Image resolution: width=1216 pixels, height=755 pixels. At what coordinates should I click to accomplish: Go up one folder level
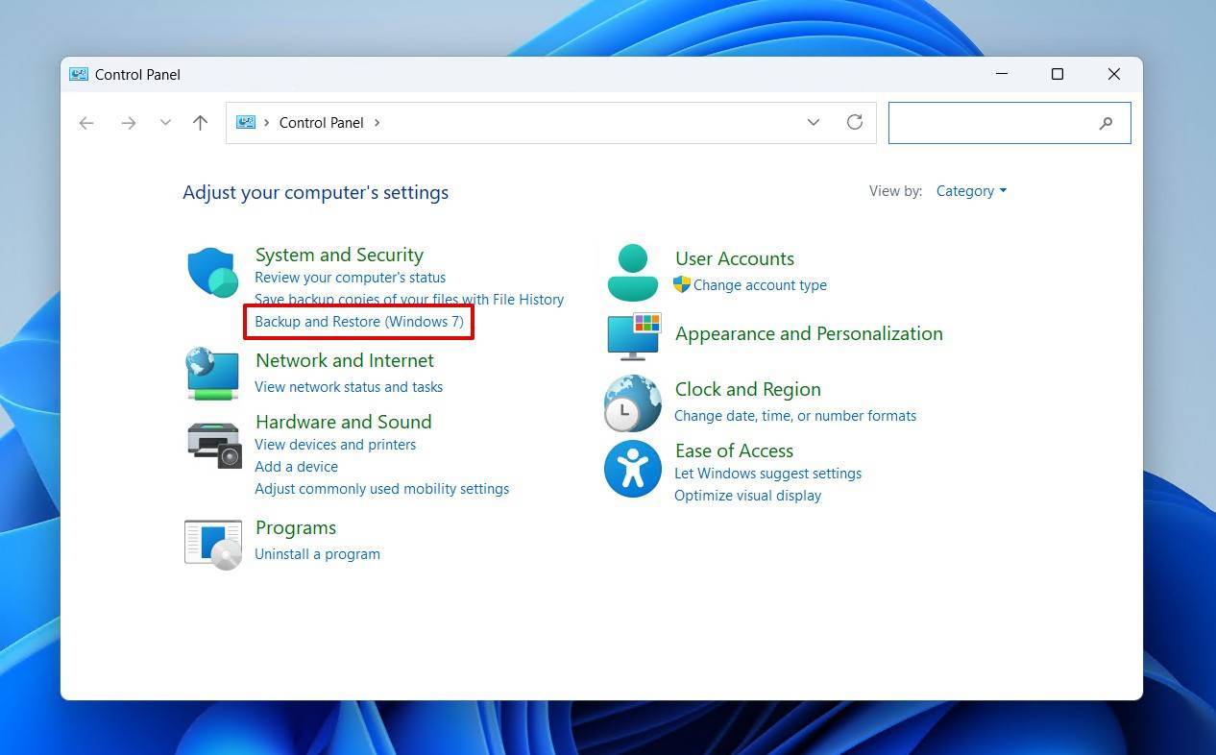pyautogui.click(x=200, y=122)
